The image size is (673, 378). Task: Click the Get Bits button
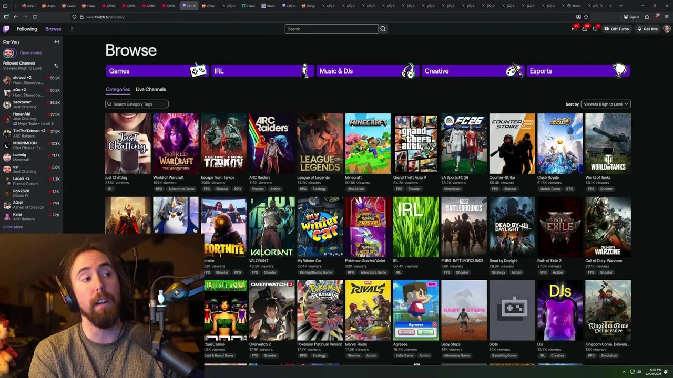point(647,29)
